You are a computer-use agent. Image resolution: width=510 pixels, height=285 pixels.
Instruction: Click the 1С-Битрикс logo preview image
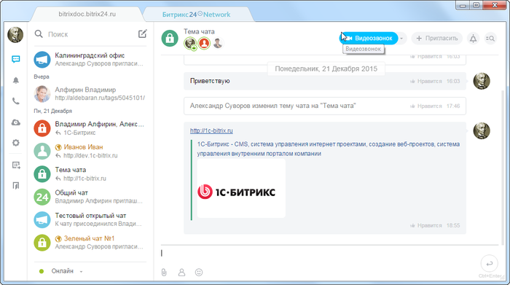(241, 188)
